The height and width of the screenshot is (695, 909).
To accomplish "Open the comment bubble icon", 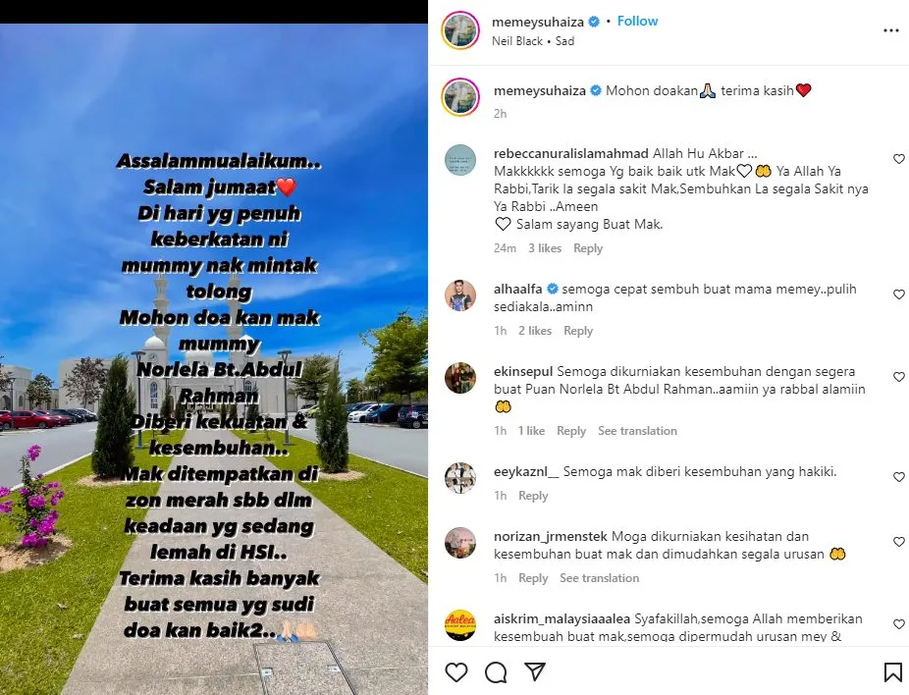I will tap(496, 672).
